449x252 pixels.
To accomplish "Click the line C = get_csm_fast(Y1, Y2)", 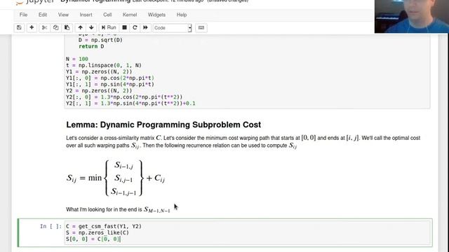I will click(x=104, y=226).
